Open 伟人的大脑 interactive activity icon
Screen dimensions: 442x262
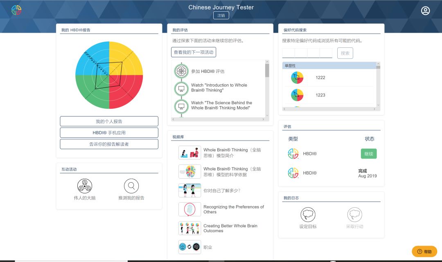coord(85,186)
